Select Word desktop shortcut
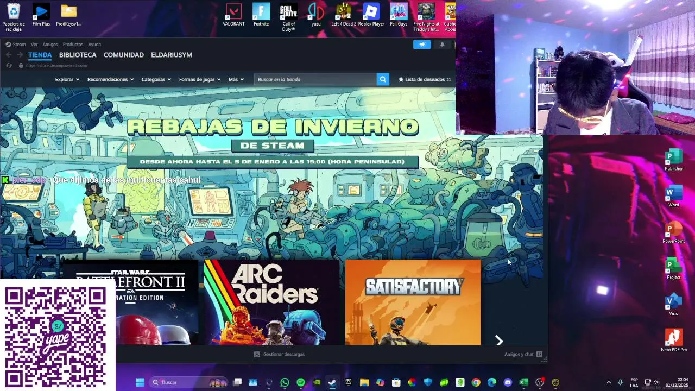The height and width of the screenshot is (391, 695). pos(674,196)
